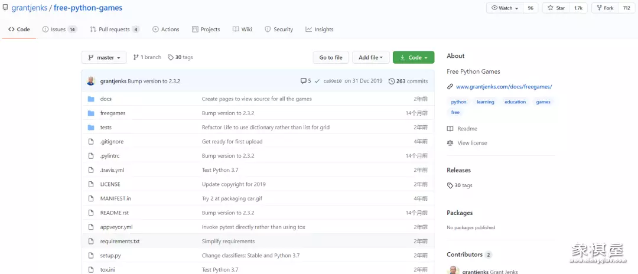Click the View license scale icon

point(450,143)
